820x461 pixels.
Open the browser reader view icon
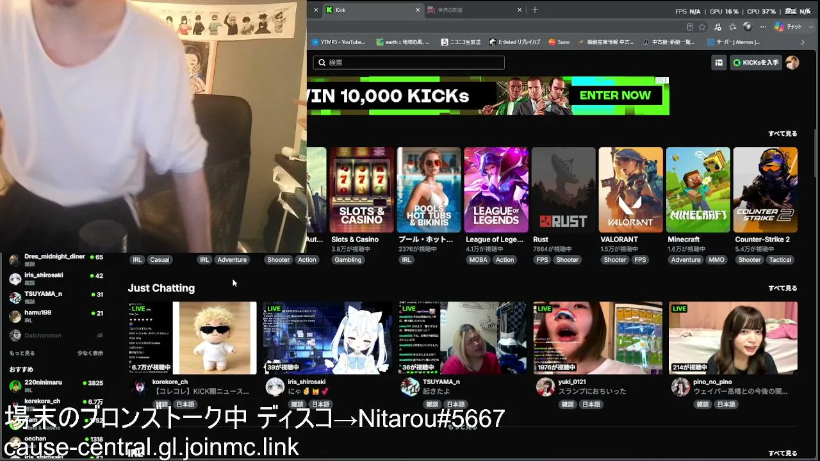[689, 27]
